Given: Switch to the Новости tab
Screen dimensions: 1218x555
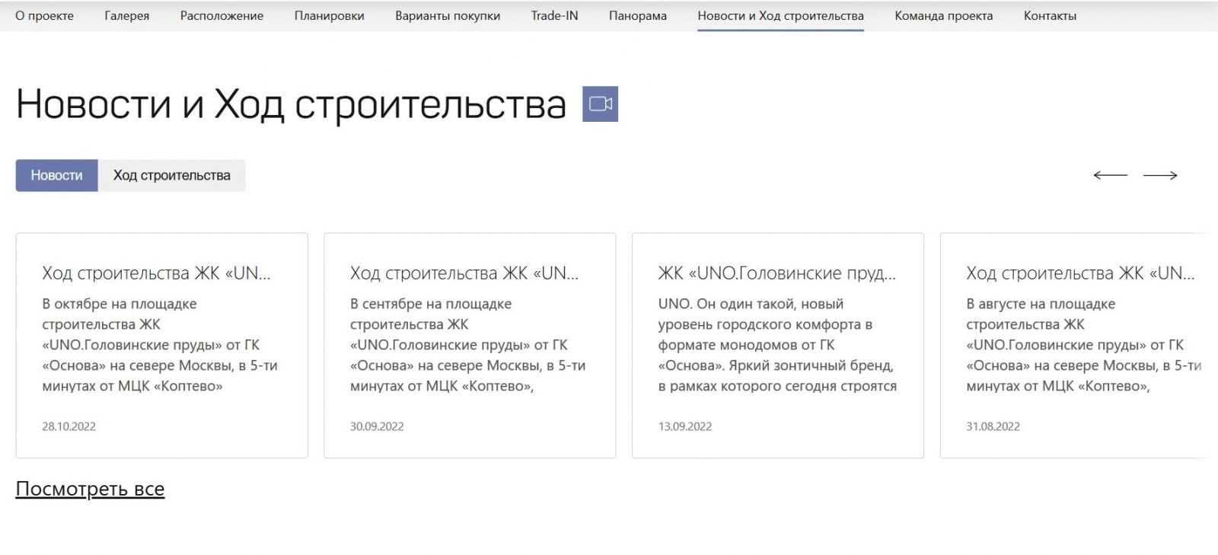Looking at the screenshot, I should point(56,175).
